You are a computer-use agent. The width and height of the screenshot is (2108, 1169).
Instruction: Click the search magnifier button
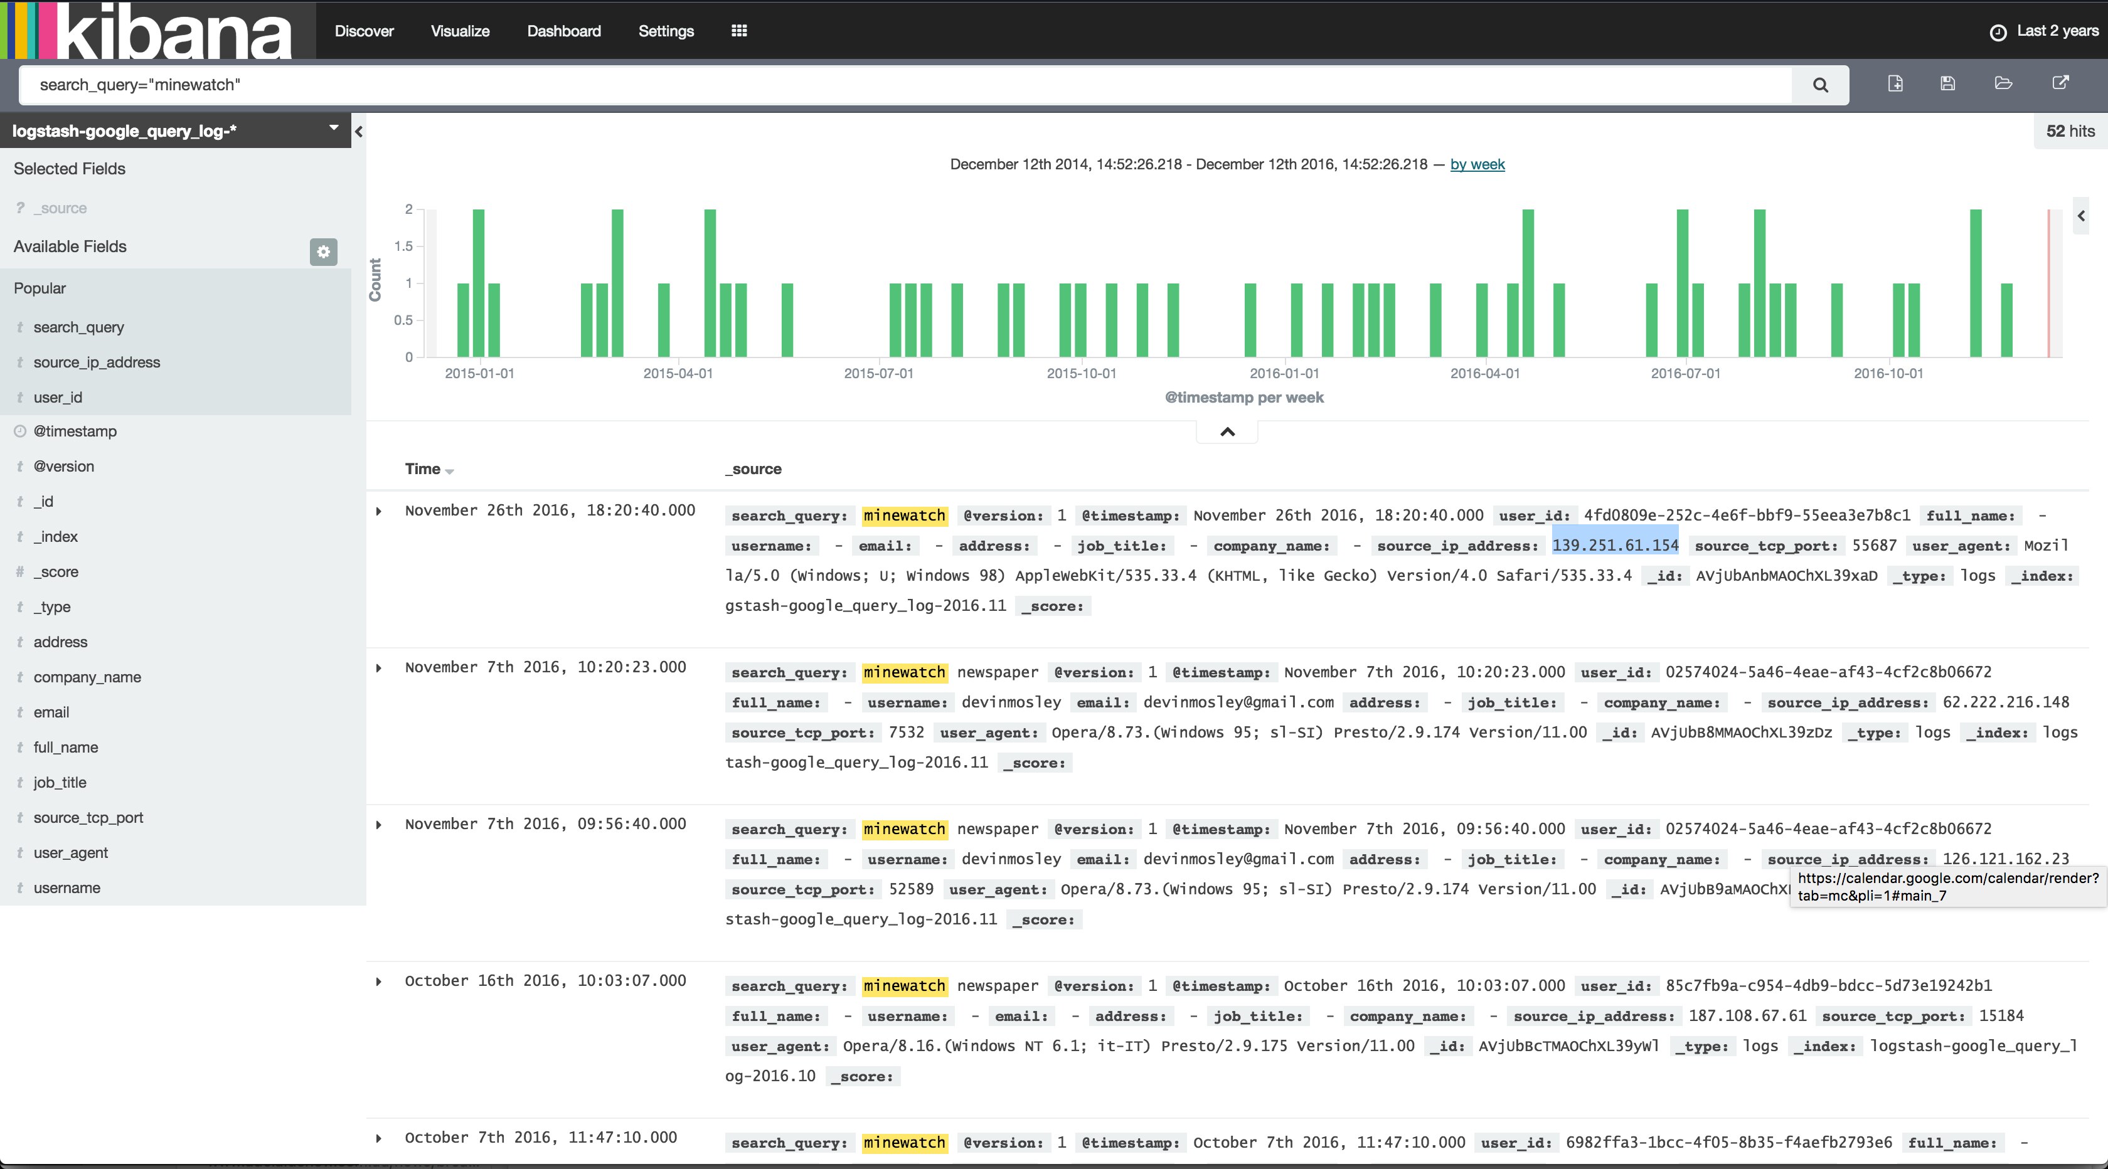click(x=1819, y=85)
